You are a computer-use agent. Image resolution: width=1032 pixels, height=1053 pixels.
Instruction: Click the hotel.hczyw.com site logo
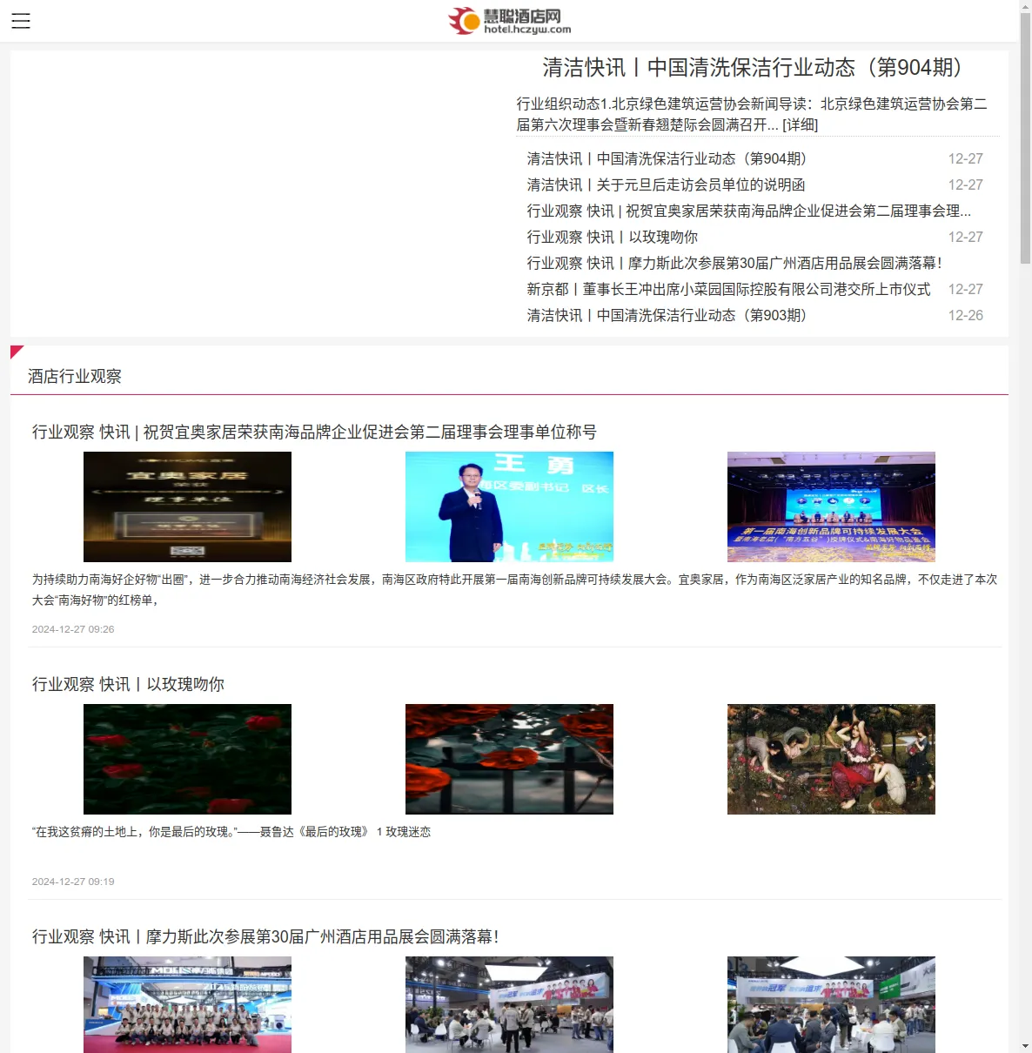pyautogui.click(x=510, y=21)
